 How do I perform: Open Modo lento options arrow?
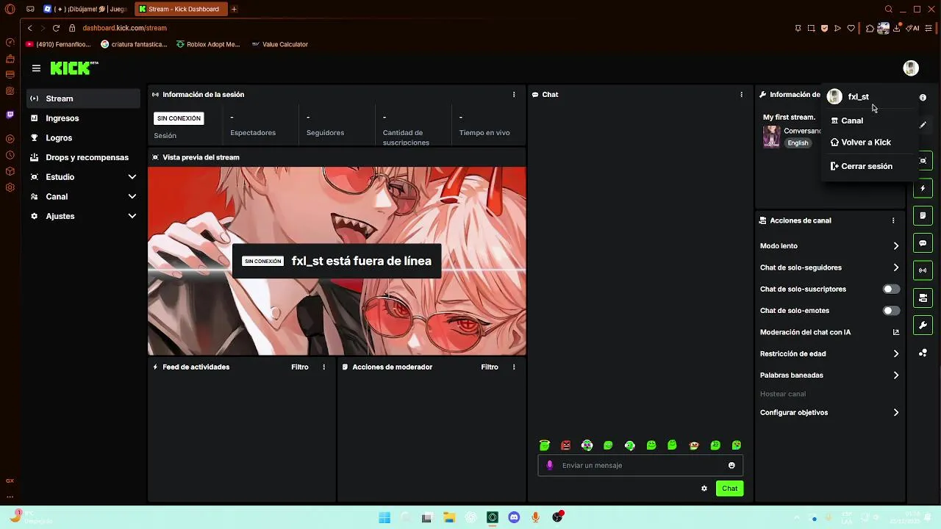[x=896, y=246]
